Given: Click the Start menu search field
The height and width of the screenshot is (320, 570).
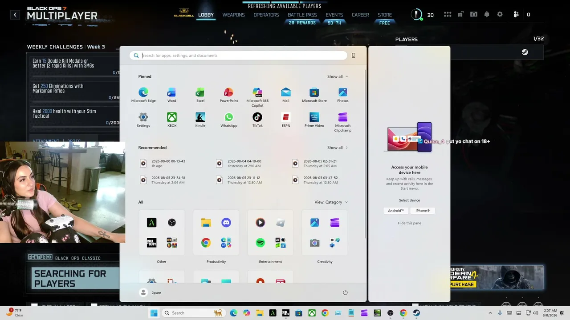Looking at the screenshot, I should point(238,56).
